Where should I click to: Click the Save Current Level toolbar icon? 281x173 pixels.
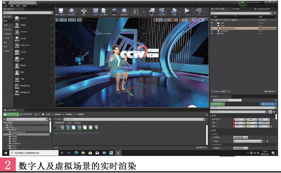click(61, 11)
